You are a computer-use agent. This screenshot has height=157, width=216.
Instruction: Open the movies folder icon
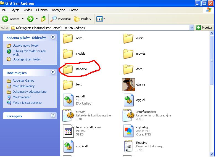point(128,54)
